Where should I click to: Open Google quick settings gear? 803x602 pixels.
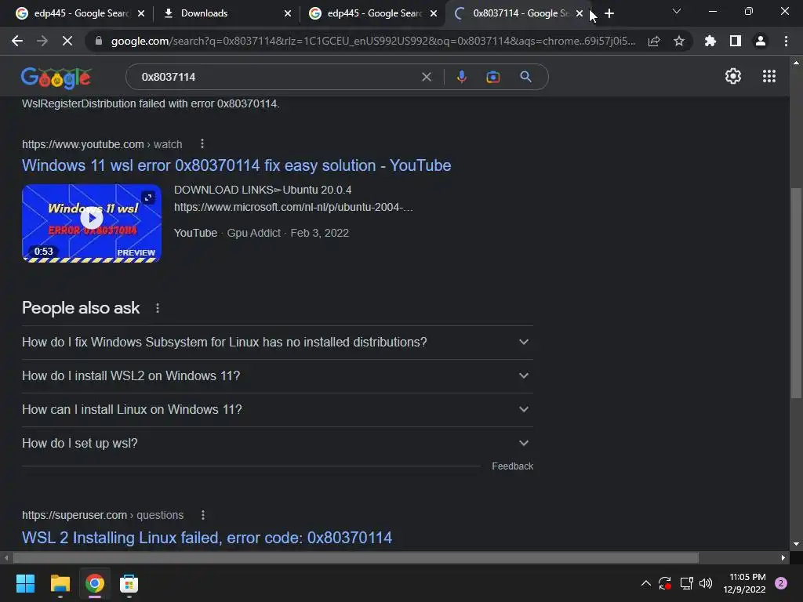point(733,76)
